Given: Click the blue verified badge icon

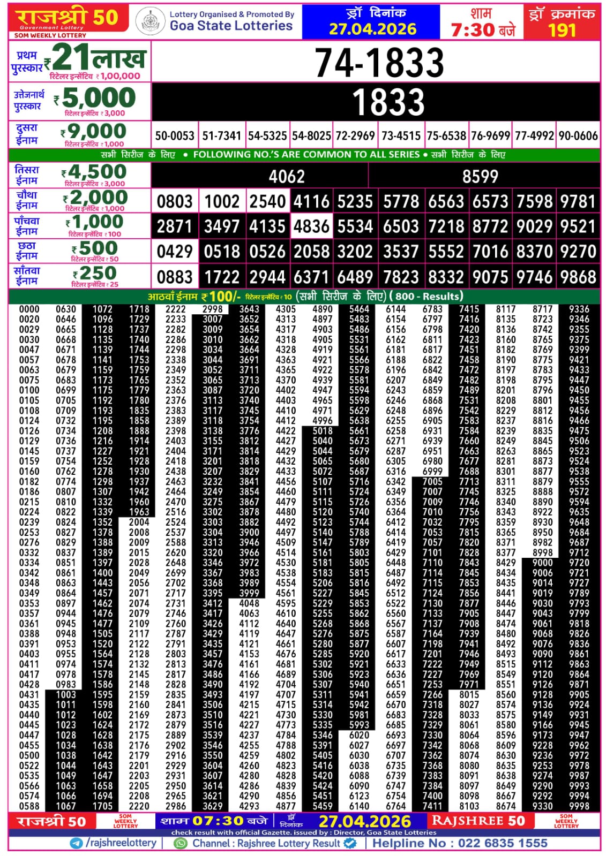Looking at the screenshot, I should coord(350,843).
